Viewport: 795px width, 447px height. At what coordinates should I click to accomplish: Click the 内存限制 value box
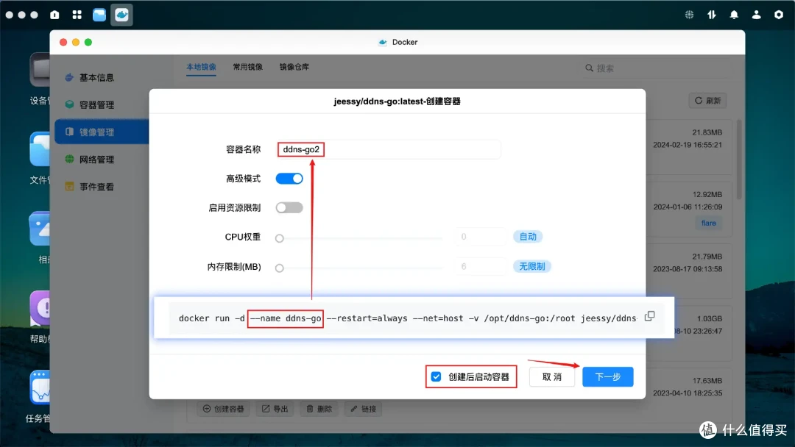pos(481,266)
